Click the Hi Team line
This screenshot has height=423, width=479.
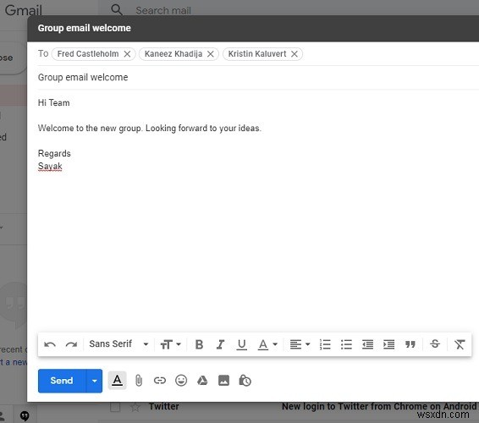pyautogui.click(x=54, y=102)
